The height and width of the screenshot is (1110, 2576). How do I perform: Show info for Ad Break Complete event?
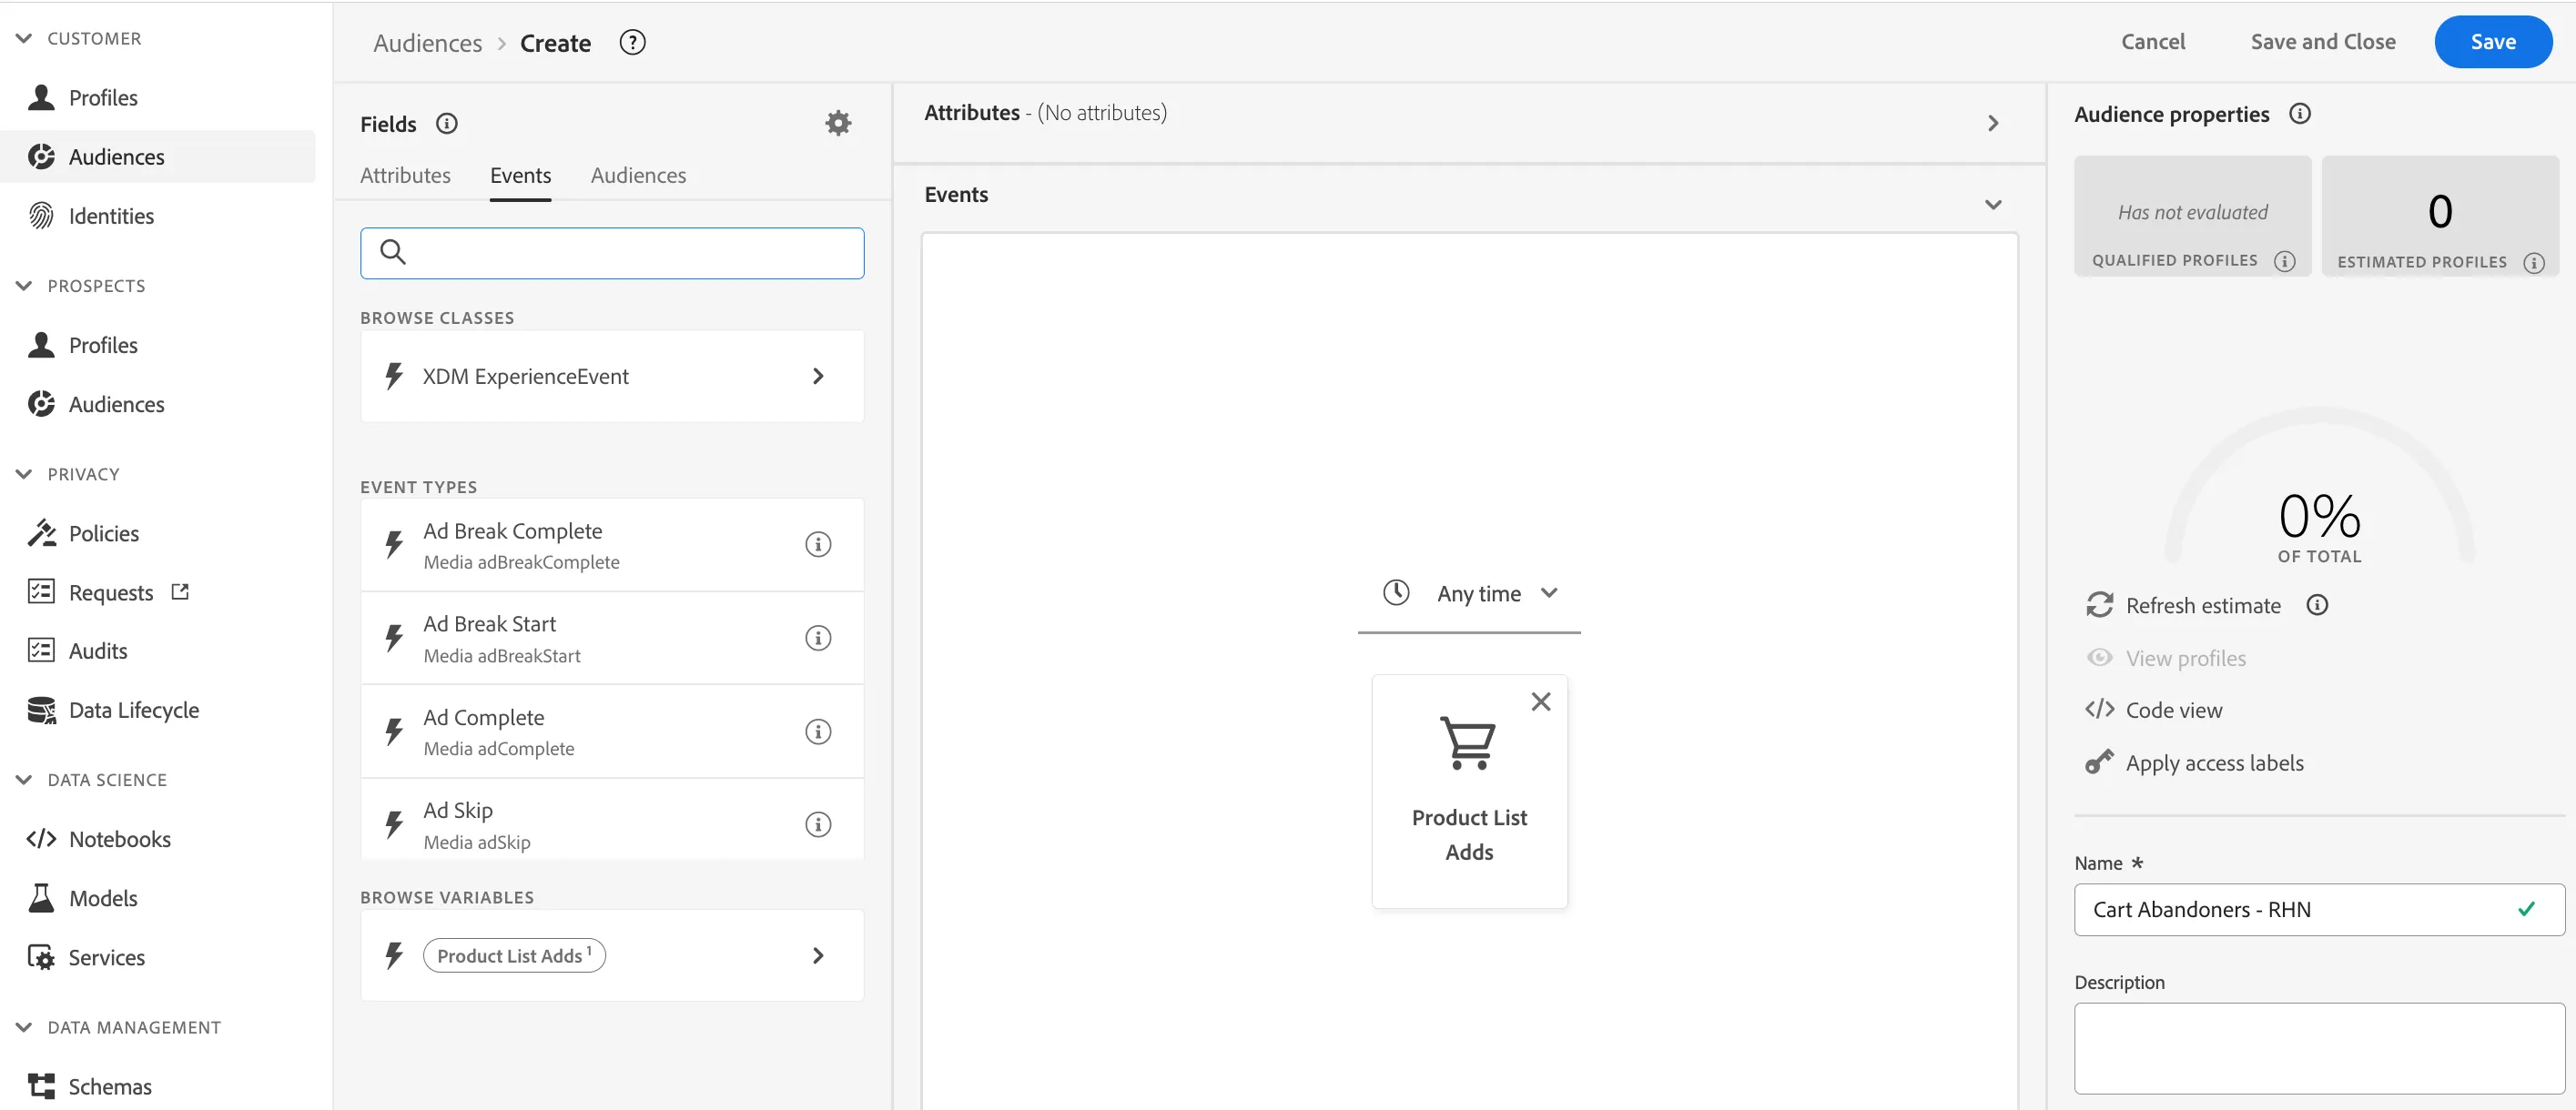818,544
